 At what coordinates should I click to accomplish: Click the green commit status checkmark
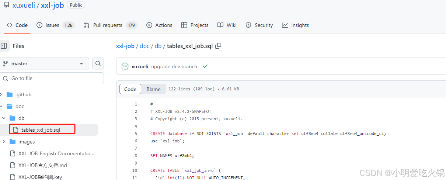205,66
